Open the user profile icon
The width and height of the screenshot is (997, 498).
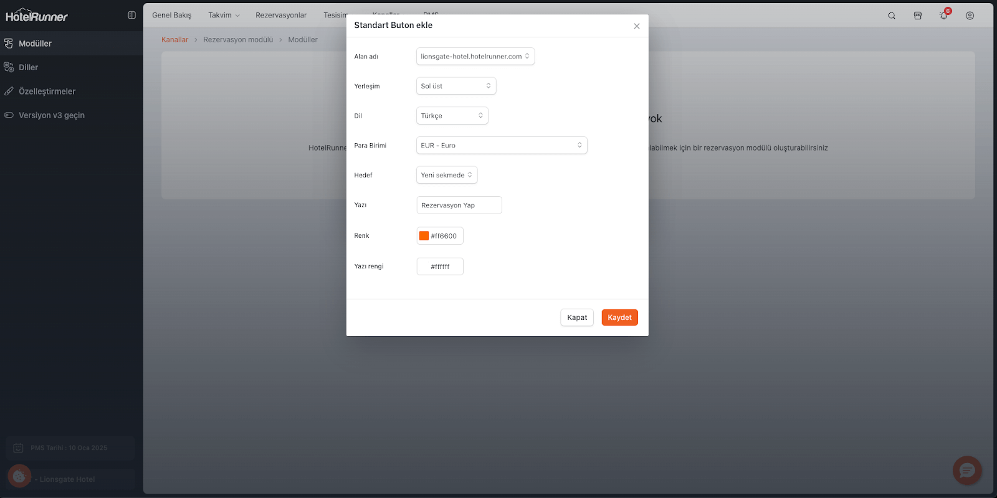(x=970, y=16)
